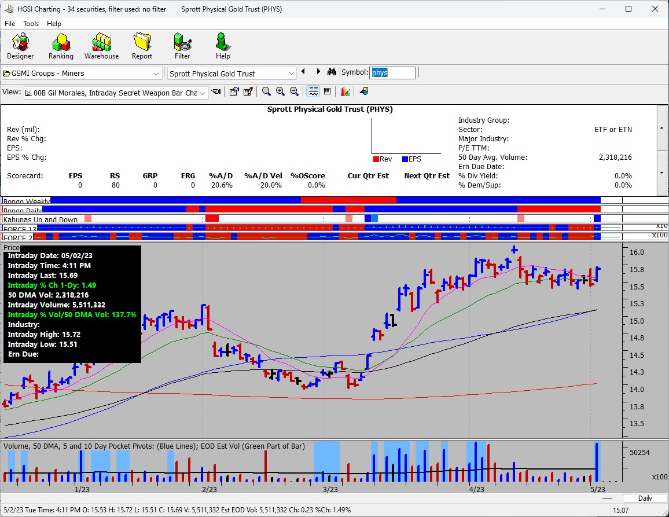This screenshot has width=669, height=517.
Task: Click the zoom out magnifier icon
Action: pyautogui.click(x=295, y=91)
